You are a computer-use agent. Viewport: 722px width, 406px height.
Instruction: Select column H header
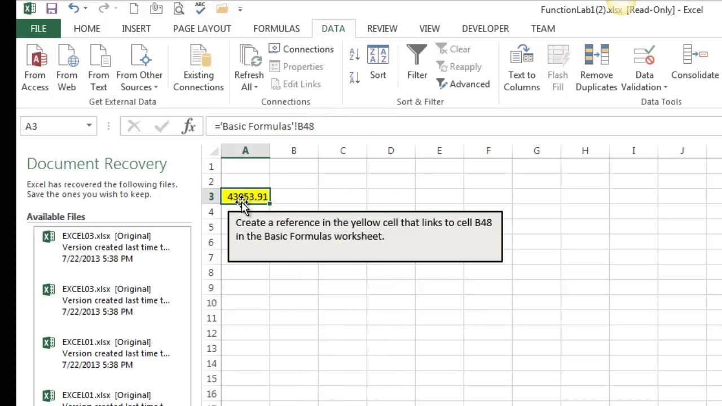click(x=585, y=151)
